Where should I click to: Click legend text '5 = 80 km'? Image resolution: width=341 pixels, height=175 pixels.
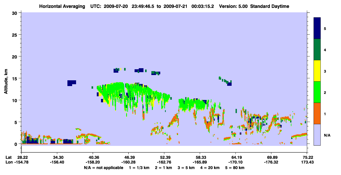235,168
